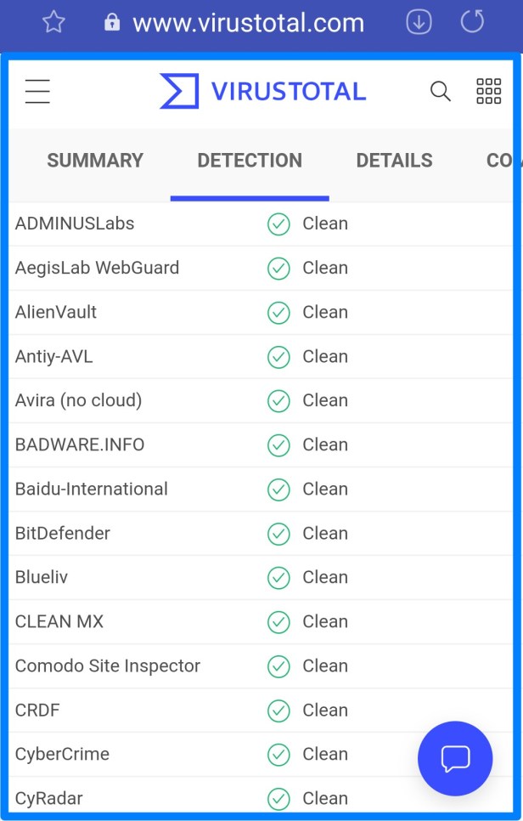Click the VirusTotal logo
This screenshot has height=821, width=523.
click(x=263, y=92)
